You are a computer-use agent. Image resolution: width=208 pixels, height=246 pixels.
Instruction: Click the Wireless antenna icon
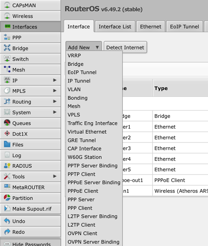click(x=7, y=16)
